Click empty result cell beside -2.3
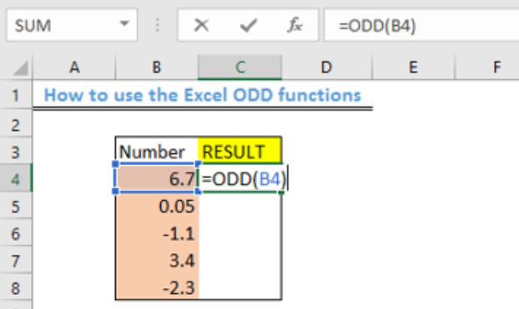 pyautogui.click(x=240, y=287)
